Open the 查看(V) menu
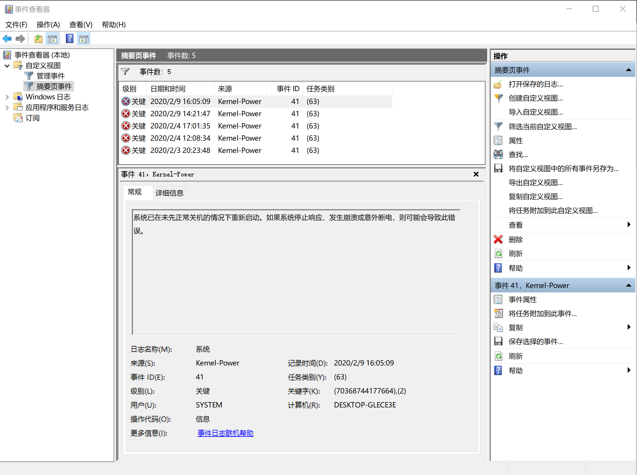This screenshot has height=475, width=637. [81, 25]
